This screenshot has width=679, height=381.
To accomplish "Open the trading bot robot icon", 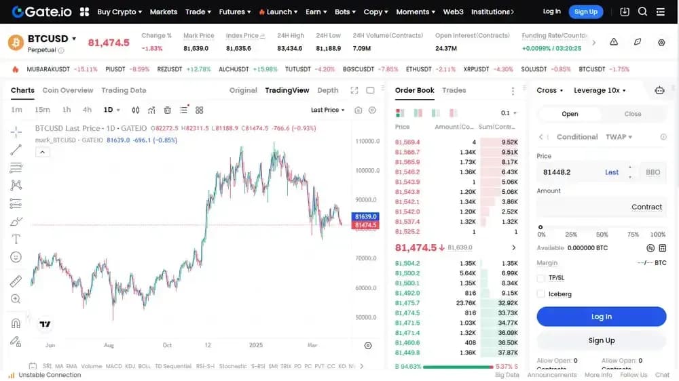I will coord(659,90).
